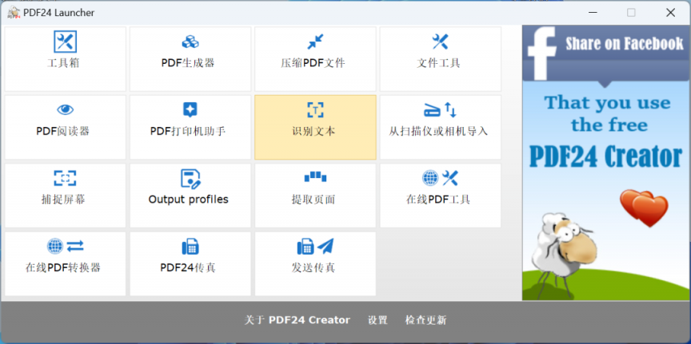The width and height of the screenshot is (691, 344).
Task: Launch the PDF生成器 creator icon
Action: 190,42
